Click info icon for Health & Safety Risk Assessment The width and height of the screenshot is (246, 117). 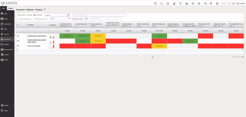point(71,26)
